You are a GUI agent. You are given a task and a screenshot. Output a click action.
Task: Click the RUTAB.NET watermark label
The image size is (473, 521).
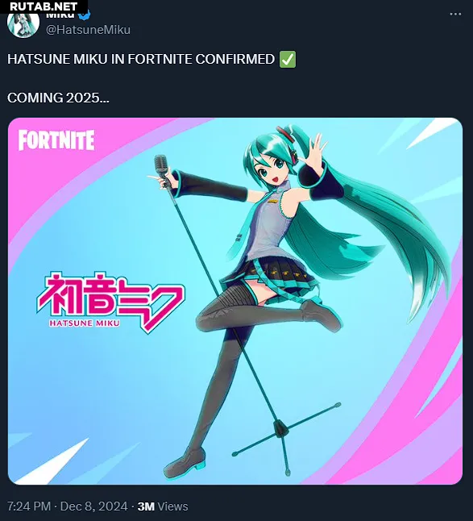pyautogui.click(x=44, y=6)
